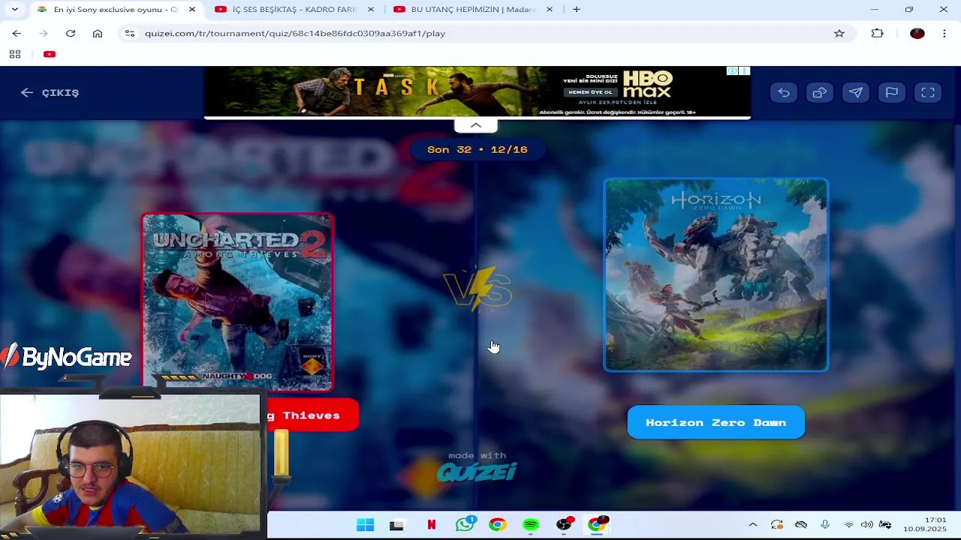Show hidden system tray icons
Screen dimensions: 961x540
pos(753,525)
